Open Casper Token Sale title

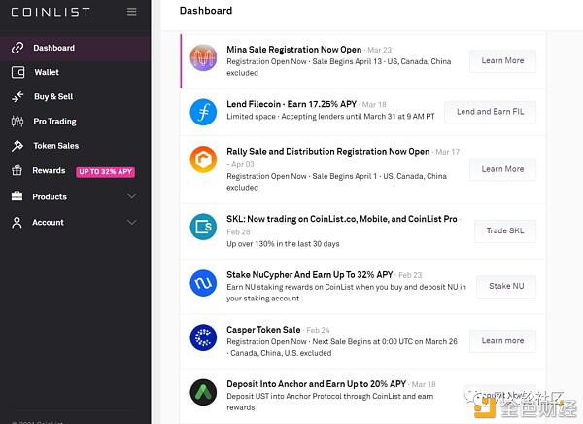tap(263, 330)
